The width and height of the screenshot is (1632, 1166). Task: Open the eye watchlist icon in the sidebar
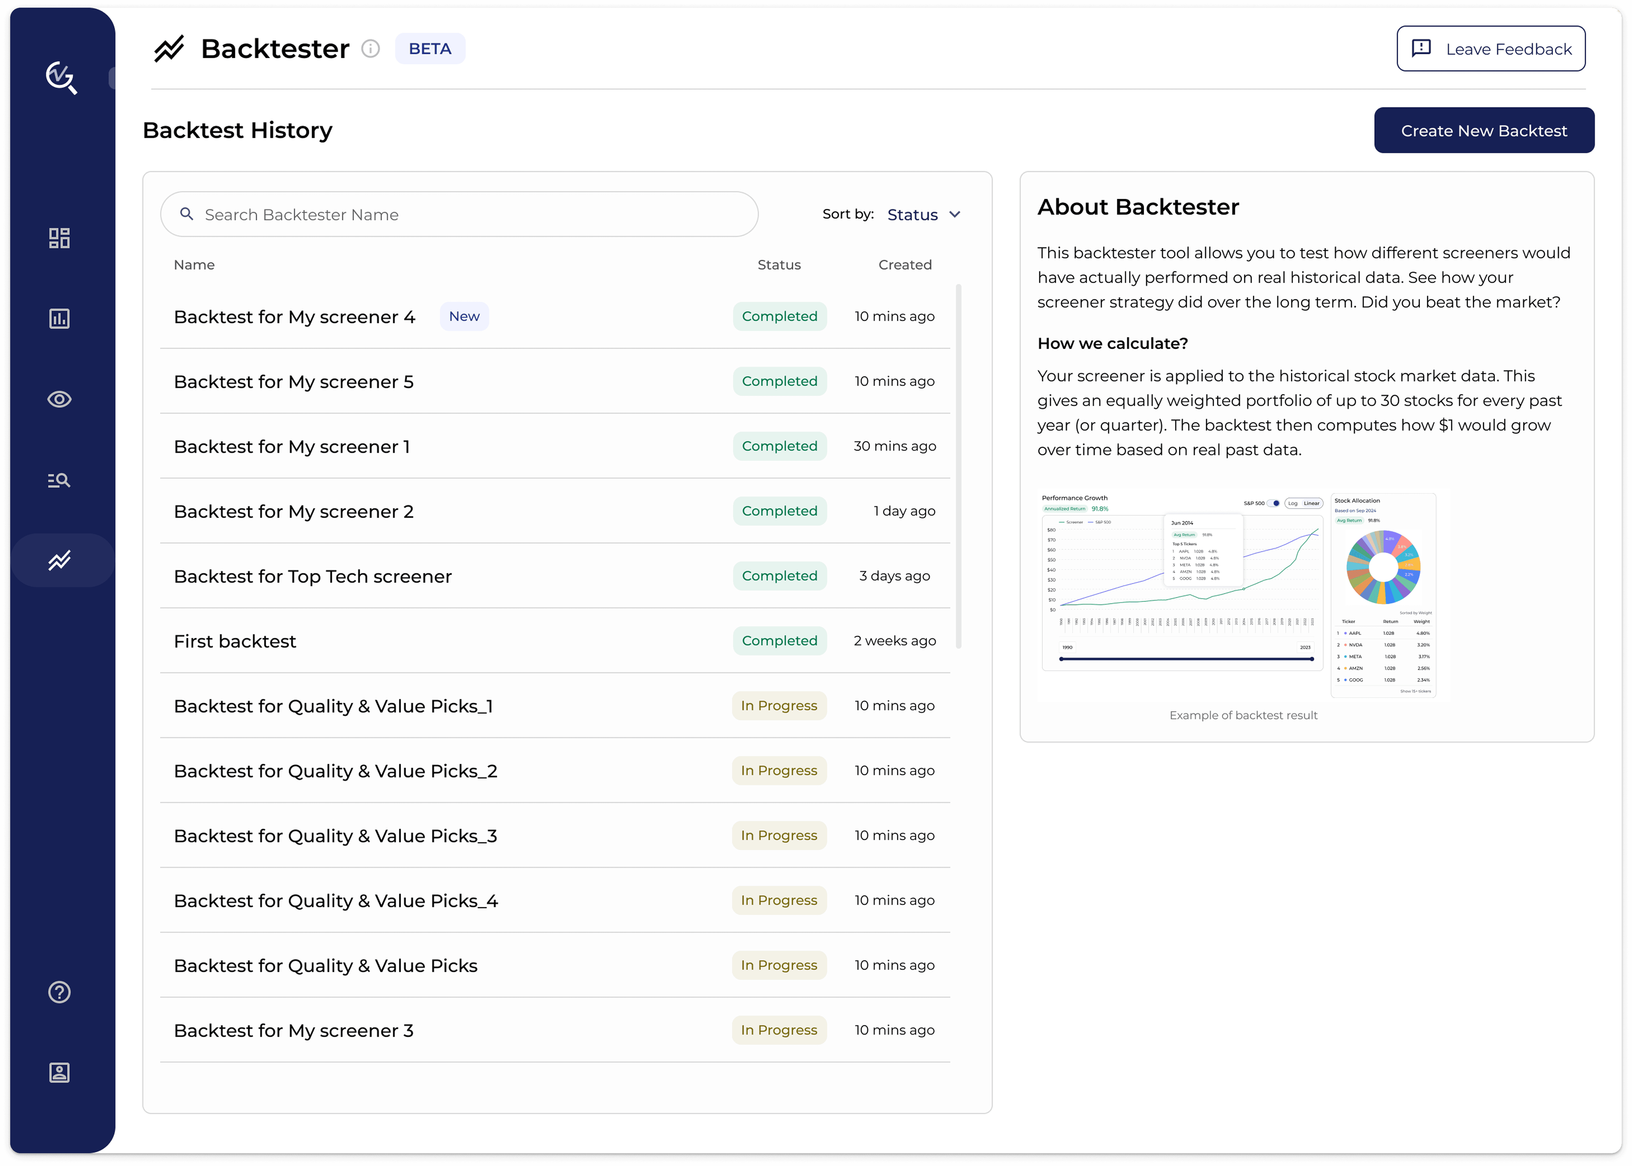click(59, 399)
